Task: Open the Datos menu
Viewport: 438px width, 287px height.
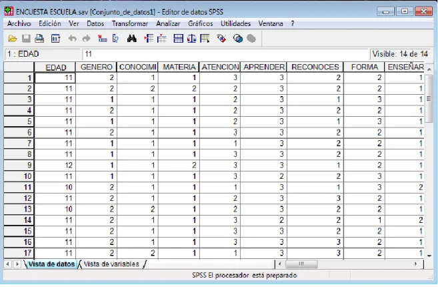Action: pos(95,23)
